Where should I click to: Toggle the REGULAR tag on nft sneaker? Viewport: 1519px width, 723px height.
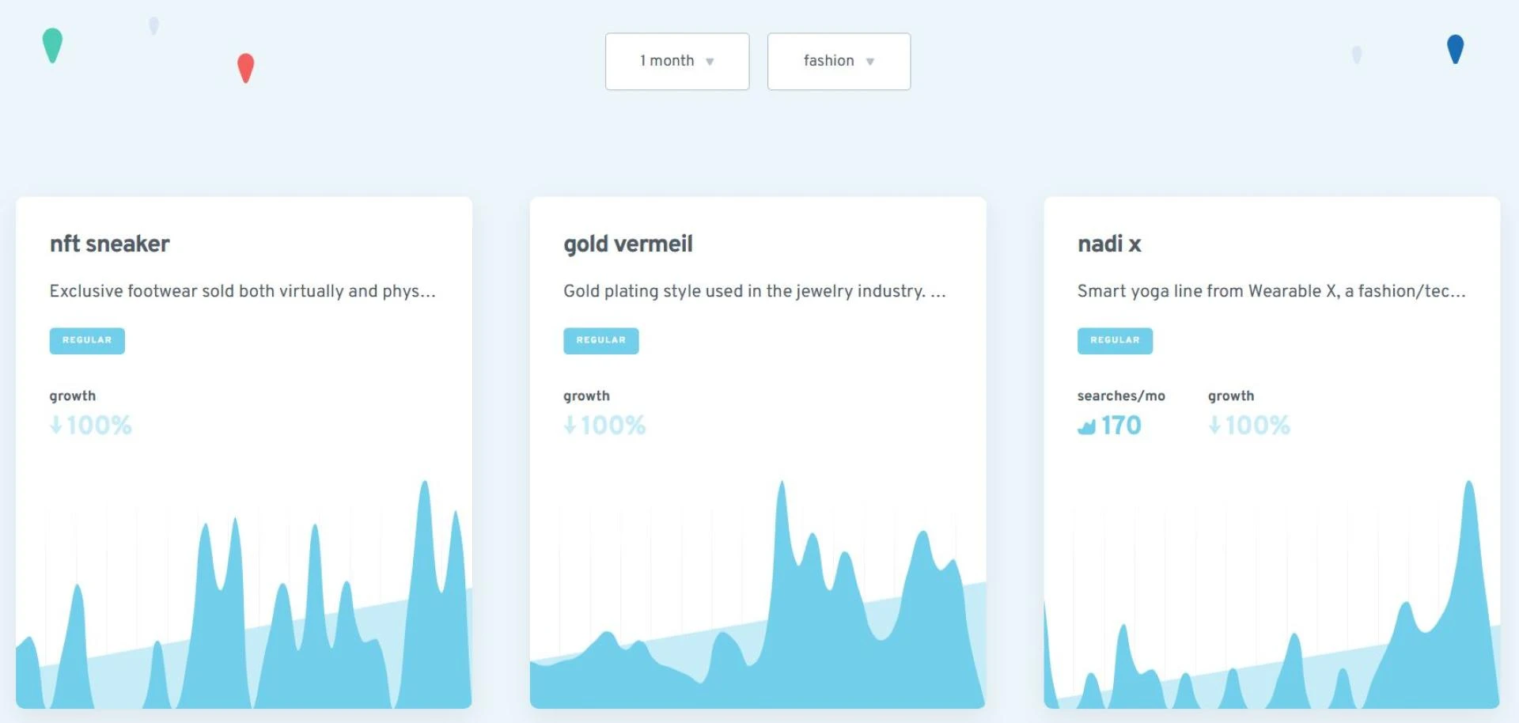(x=87, y=340)
